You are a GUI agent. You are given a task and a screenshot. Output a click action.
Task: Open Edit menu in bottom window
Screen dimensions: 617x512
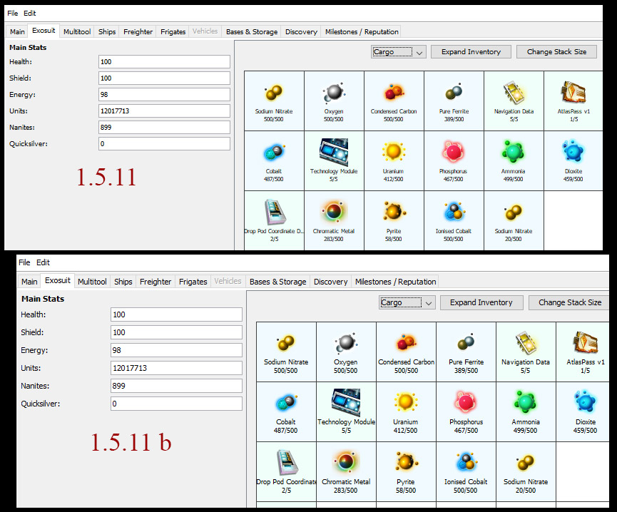coord(43,262)
